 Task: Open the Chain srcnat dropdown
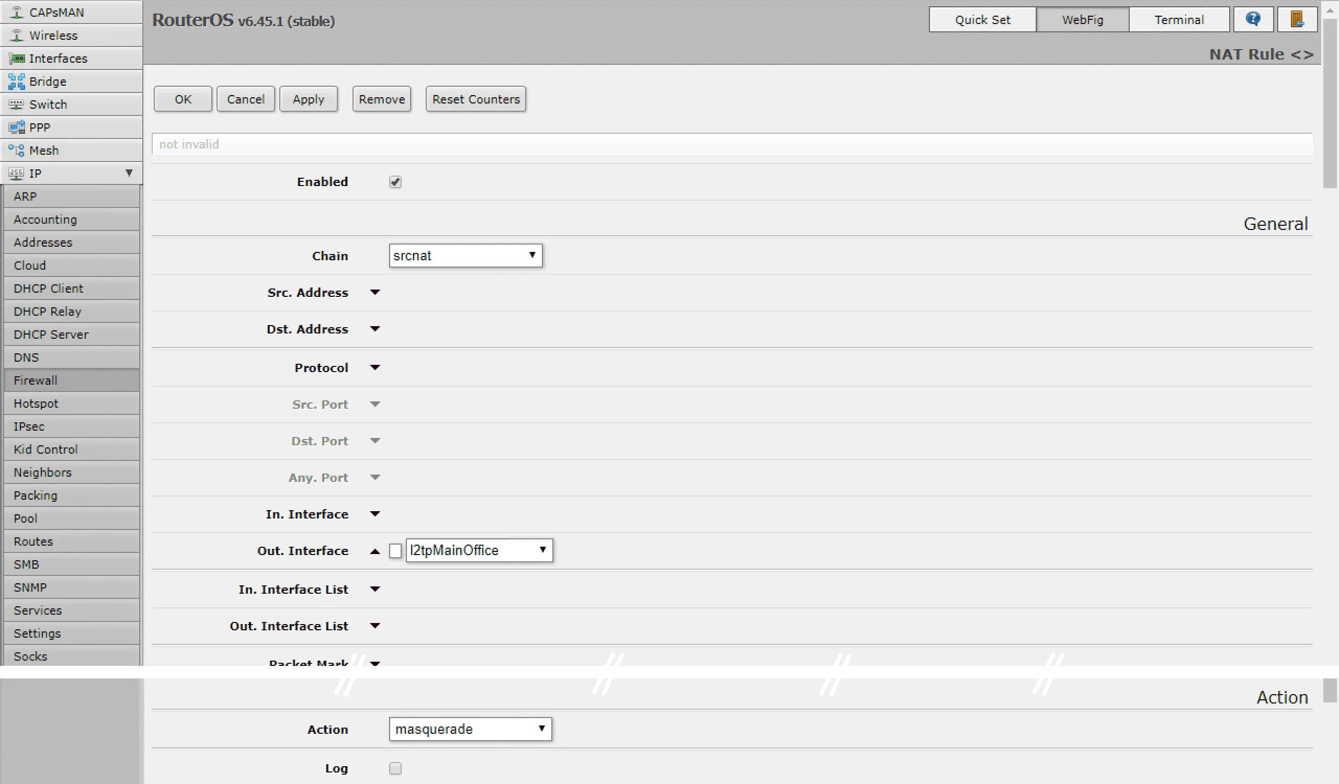click(465, 255)
